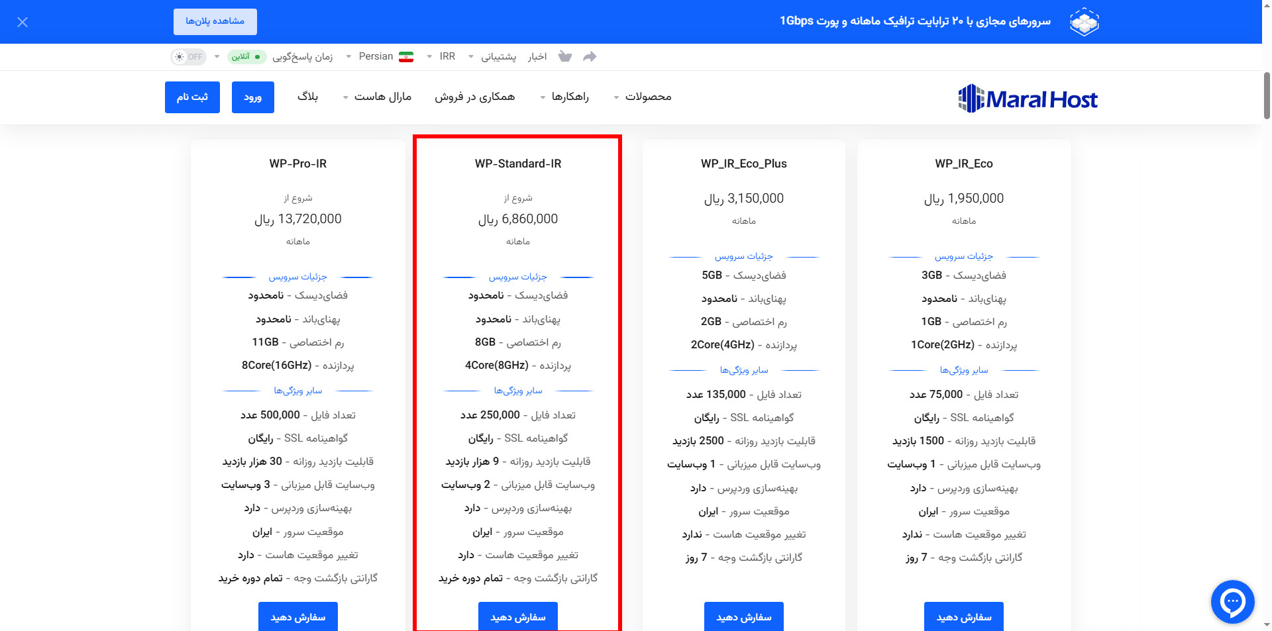Image resolution: width=1272 pixels, height=631 pixels.
Task: Expand the زمان پاسخ‌گویی response time dropdown
Action: click(x=301, y=57)
